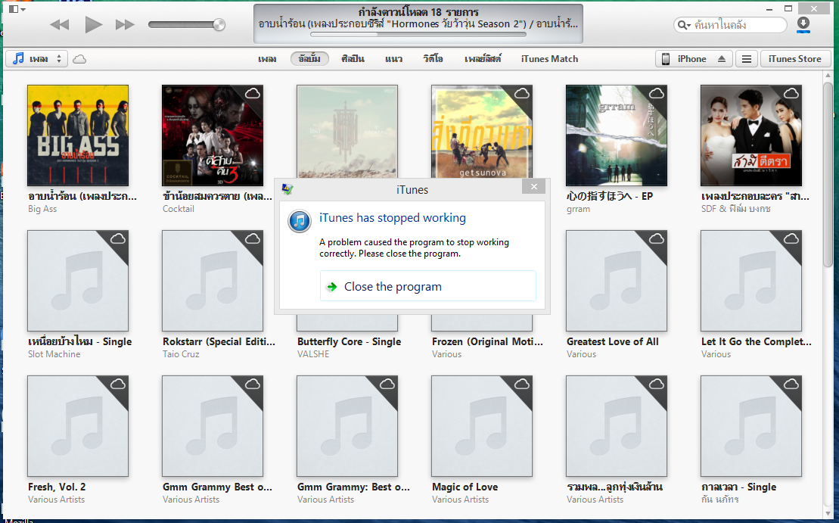Click cloud icon on กาลเวลา - Single
The height and width of the screenshot is (523, 839).
tap(791, 384)
